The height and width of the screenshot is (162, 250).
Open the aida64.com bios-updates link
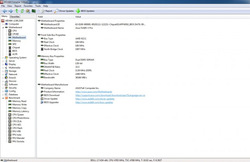point(94,102)
